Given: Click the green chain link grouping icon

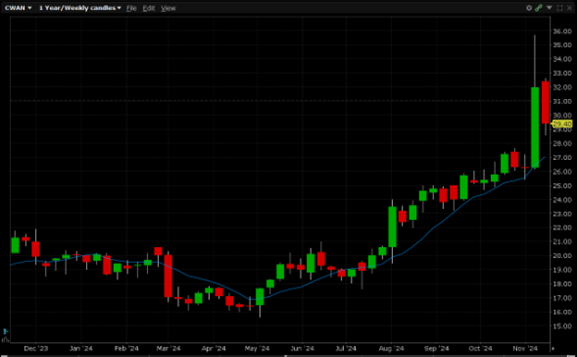Looking at the screenshot, I should click(x=539, y=7).
